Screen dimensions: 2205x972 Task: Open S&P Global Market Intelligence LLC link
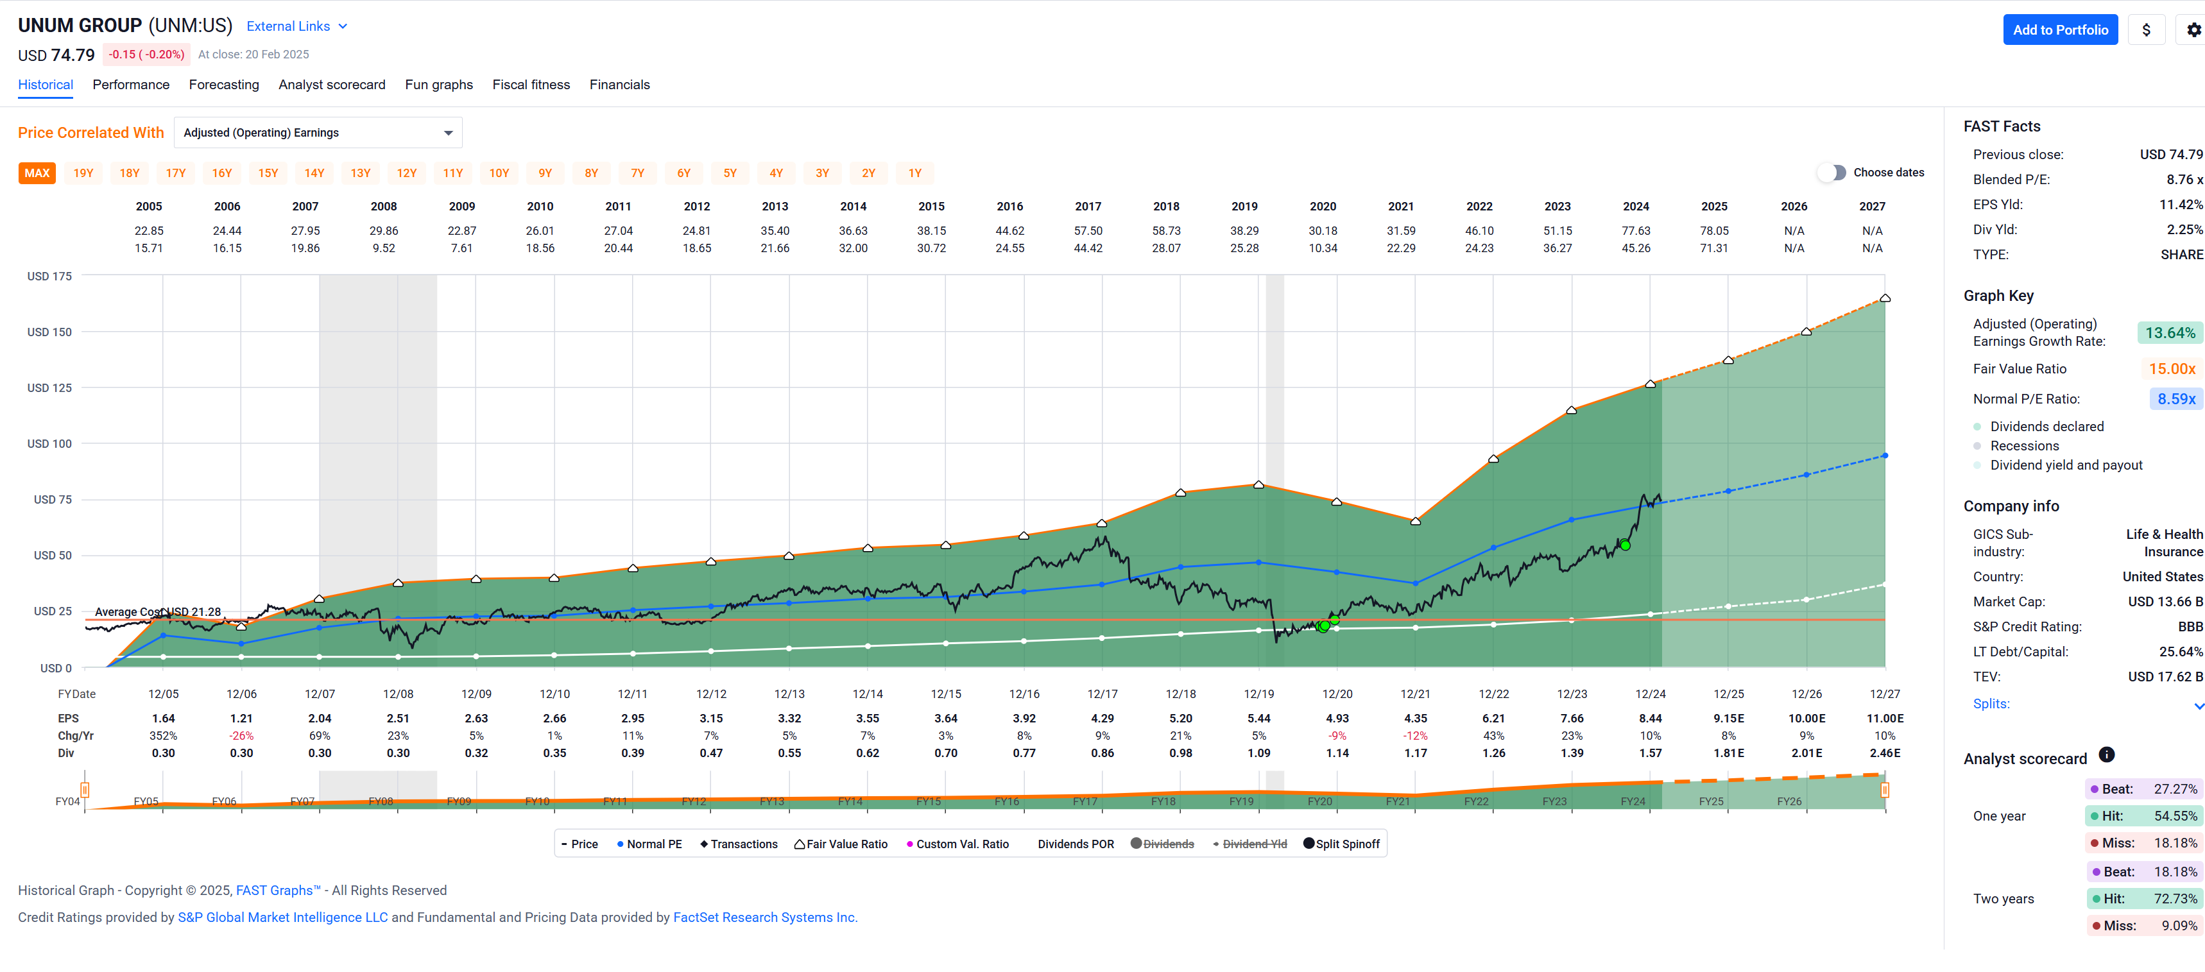[282, 917]
